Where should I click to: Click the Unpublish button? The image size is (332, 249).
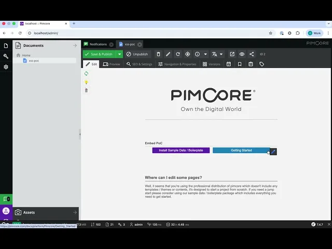click(137, 54)
